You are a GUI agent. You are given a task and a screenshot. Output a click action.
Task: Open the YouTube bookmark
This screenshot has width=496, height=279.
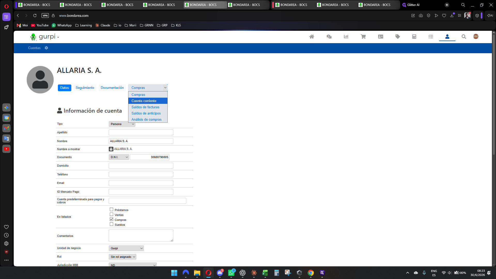tap(40, 25)
